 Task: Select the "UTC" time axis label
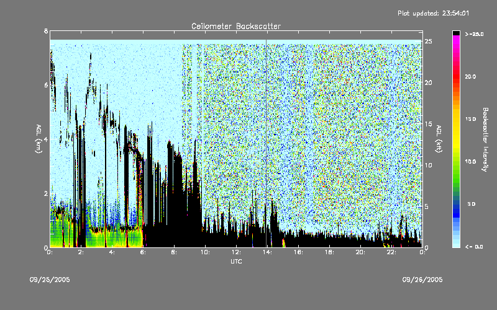[x=236, y=261]
